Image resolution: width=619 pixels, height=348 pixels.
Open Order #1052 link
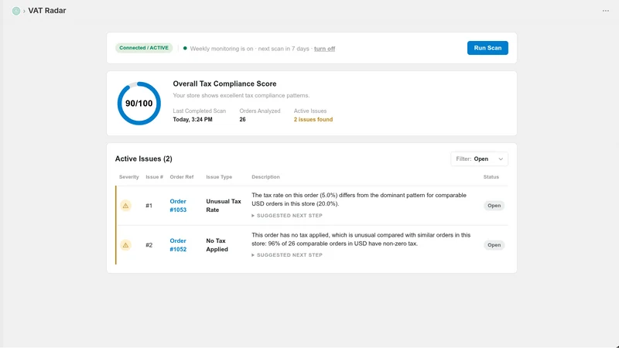(178, 245)
